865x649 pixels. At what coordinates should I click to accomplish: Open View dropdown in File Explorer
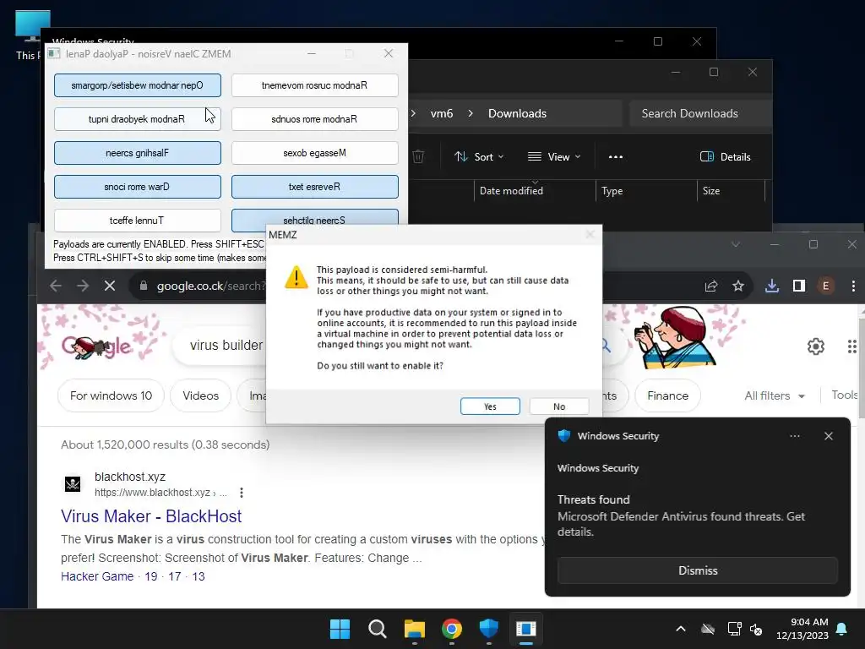(554, 156)
